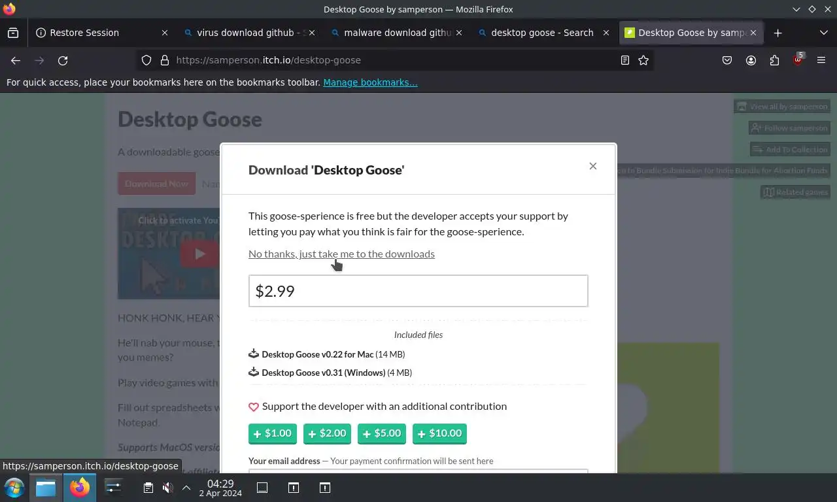837x502 pixels.
Task: Click Desktop Goose v0.31 (Windows) text
Action: 324,373
